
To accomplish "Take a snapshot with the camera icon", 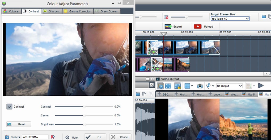I will tap(200, 86).
